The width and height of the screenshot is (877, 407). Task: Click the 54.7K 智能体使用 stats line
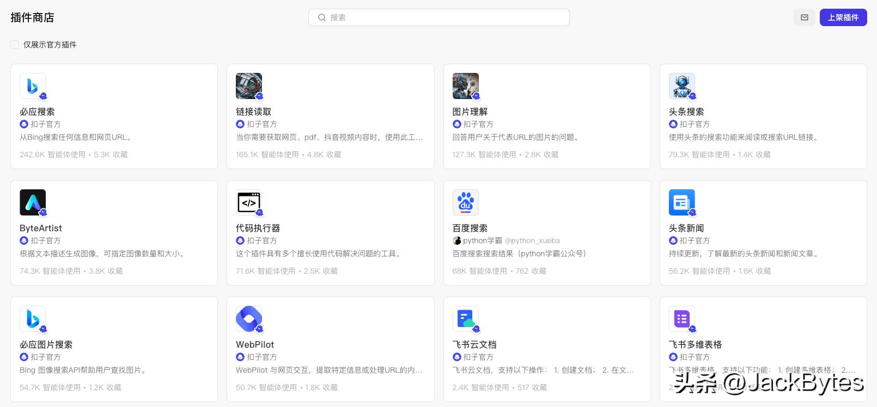pos(70,387)
